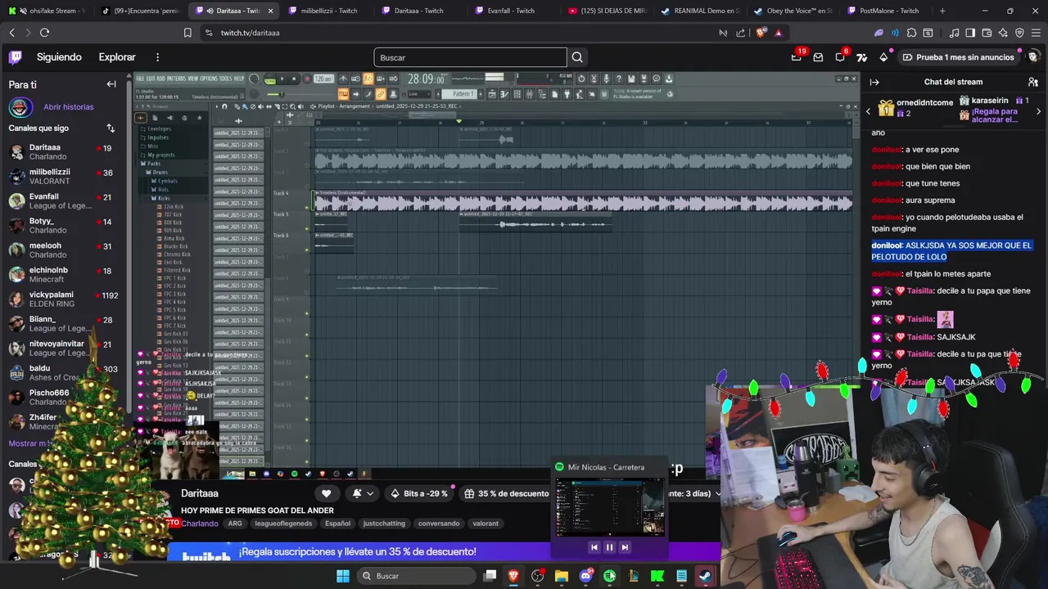Viewport: 1048px width, 589px height.
Task: Click the microphone audio recording icon in FL Studio
Action: [x=606, y=79]
